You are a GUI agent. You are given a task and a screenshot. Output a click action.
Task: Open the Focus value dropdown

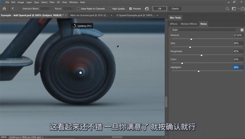pos(69,9)
